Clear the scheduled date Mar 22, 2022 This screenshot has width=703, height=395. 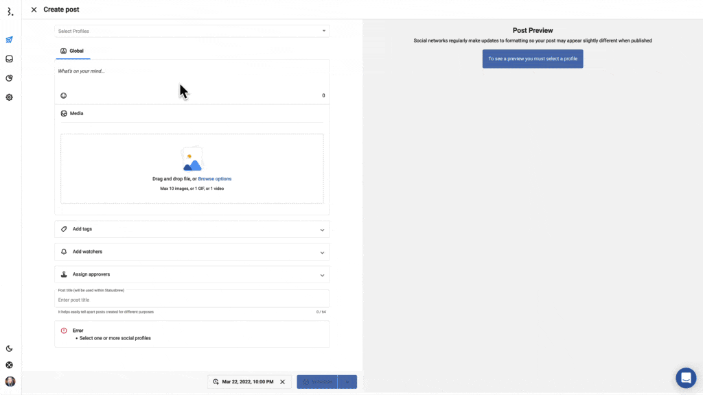click(x=282, y=382)
